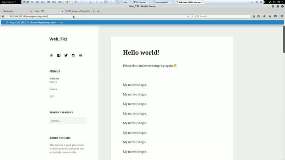This screenshot has width=285, height=160.
Task: Open the Facebook social icon
Action: [59, 55]
